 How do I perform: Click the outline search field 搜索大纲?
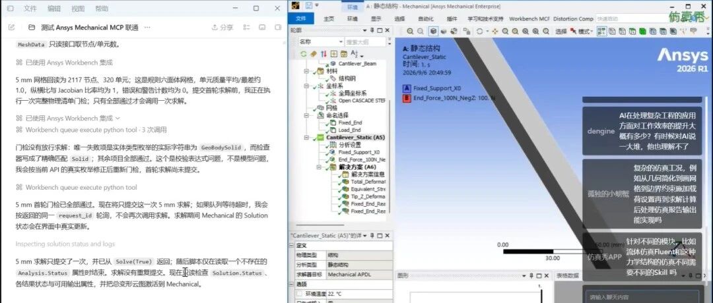click(365, 41)
